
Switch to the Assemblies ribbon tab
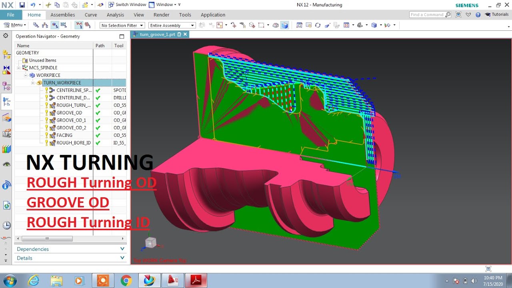(62, 15)
